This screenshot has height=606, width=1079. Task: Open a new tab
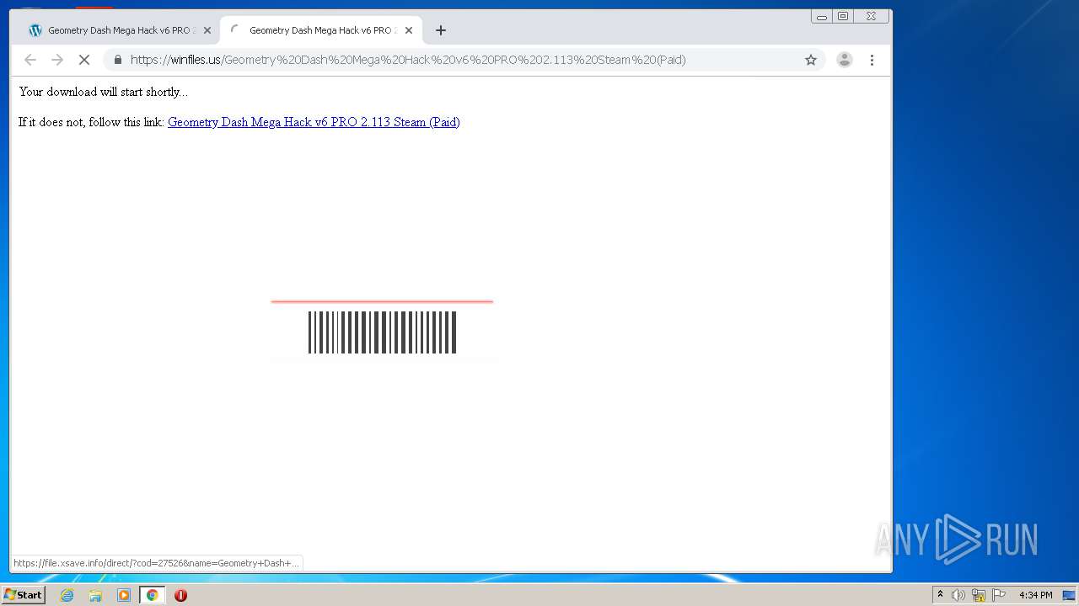pos(441,30)
